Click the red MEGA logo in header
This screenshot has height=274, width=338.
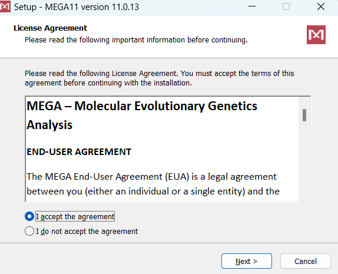click(316, 35)
